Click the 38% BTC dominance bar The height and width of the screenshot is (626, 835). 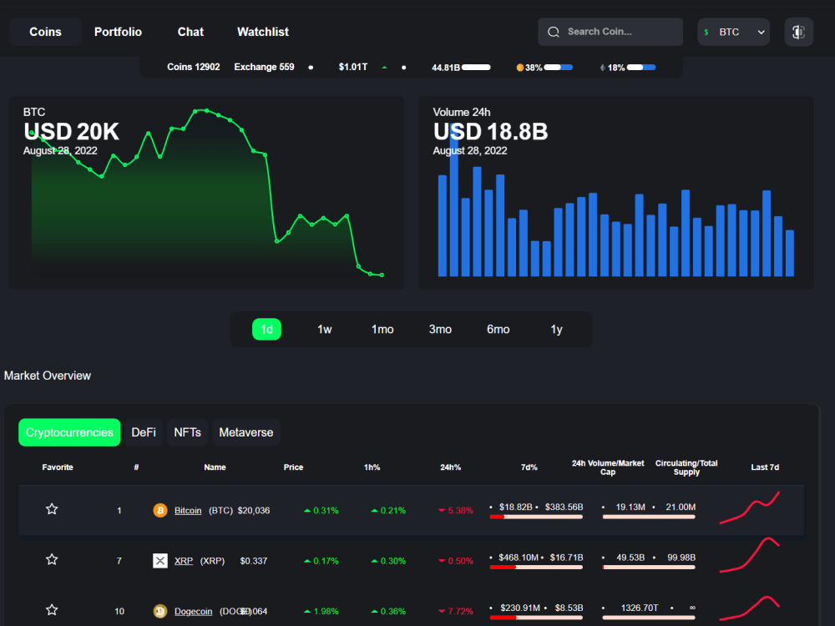(558, 68)
